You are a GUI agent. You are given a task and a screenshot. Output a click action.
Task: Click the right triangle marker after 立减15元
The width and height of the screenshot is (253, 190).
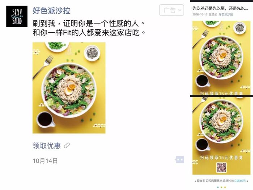click(x=247, y=181)
